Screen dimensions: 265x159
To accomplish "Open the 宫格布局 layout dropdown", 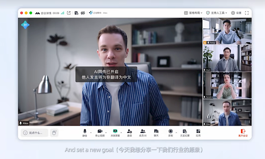I will coord(193,13).
